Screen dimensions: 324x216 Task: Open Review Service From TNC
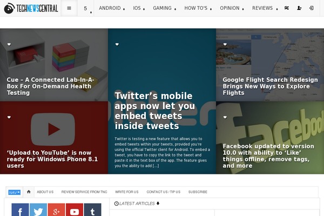(x=84, y=192)
